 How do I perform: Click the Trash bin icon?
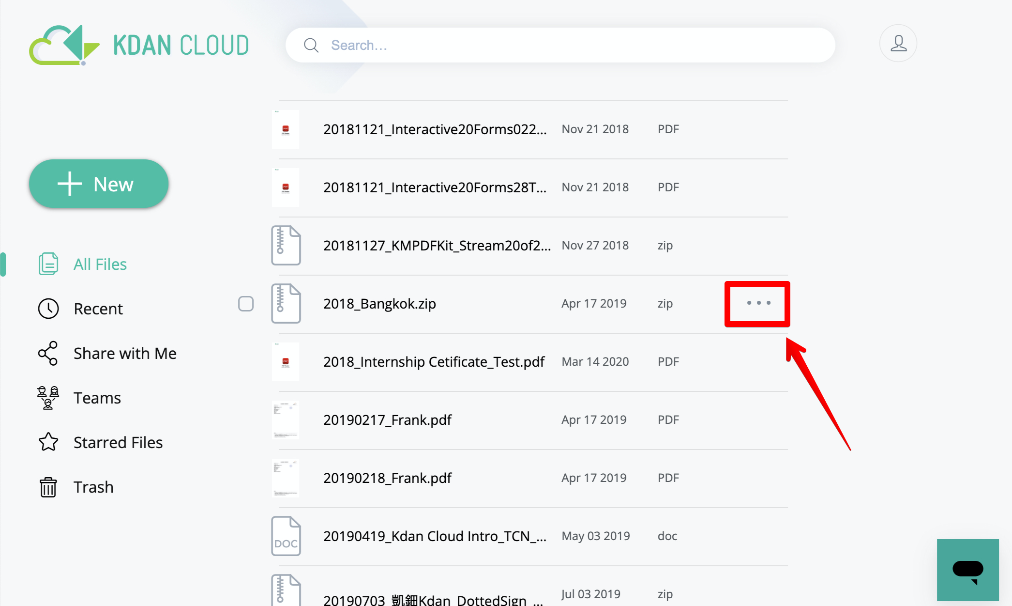point(48,487)
